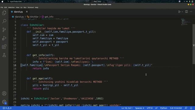Click the feedback icon in status bar
Viewport: 195px width, 110px height.
coord(186,108)
